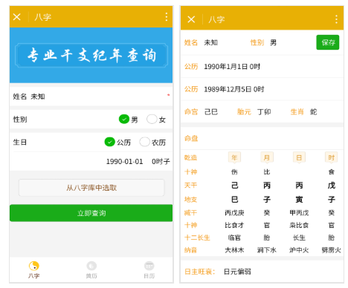The height and width of the screenshot is (288, 348).
Task: Click 寅 in the 地支 row
Action: [299, 199]
